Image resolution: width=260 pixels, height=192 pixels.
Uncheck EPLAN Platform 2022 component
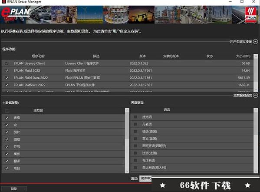pos(7,85)
